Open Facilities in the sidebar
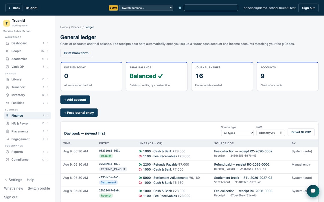 point(27,103)
